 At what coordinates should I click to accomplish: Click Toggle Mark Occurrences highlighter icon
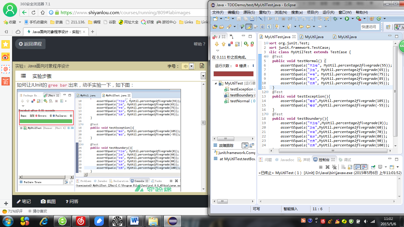pos(249,27)
